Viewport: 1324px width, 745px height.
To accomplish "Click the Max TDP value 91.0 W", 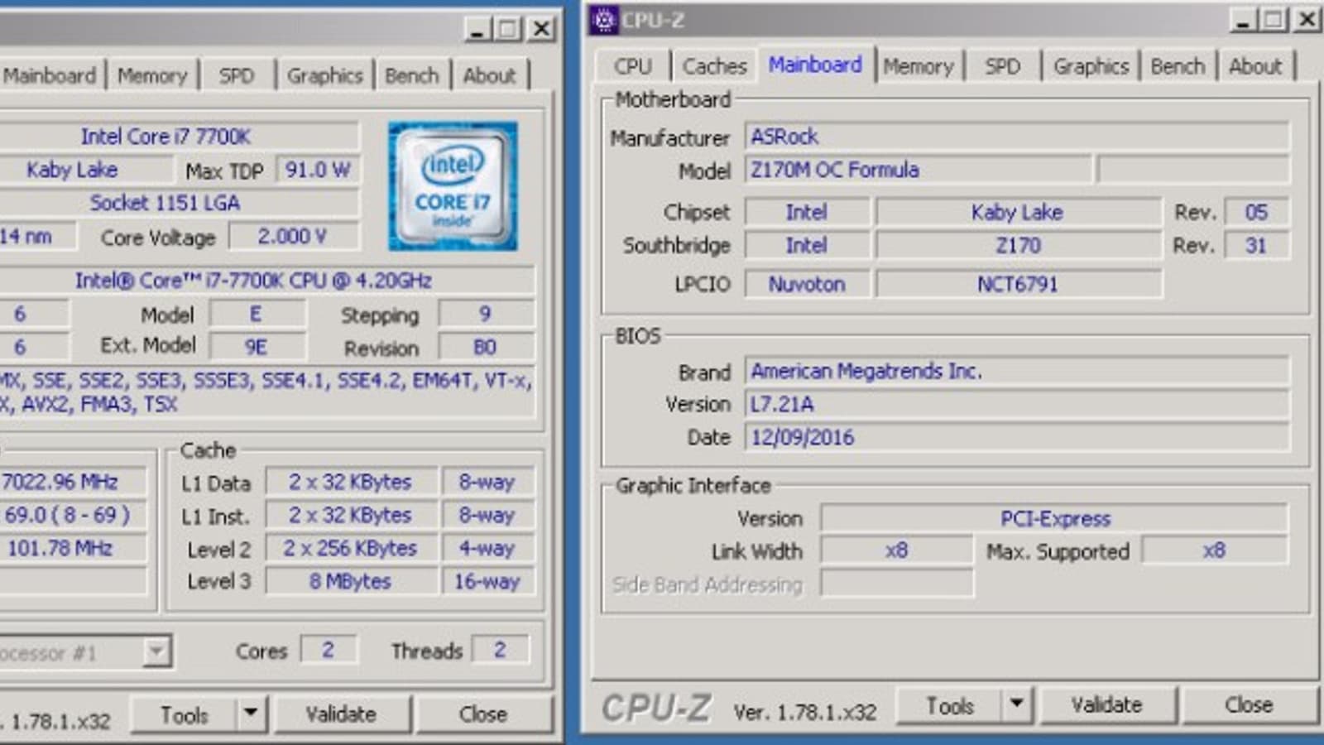I will (318, 170).
